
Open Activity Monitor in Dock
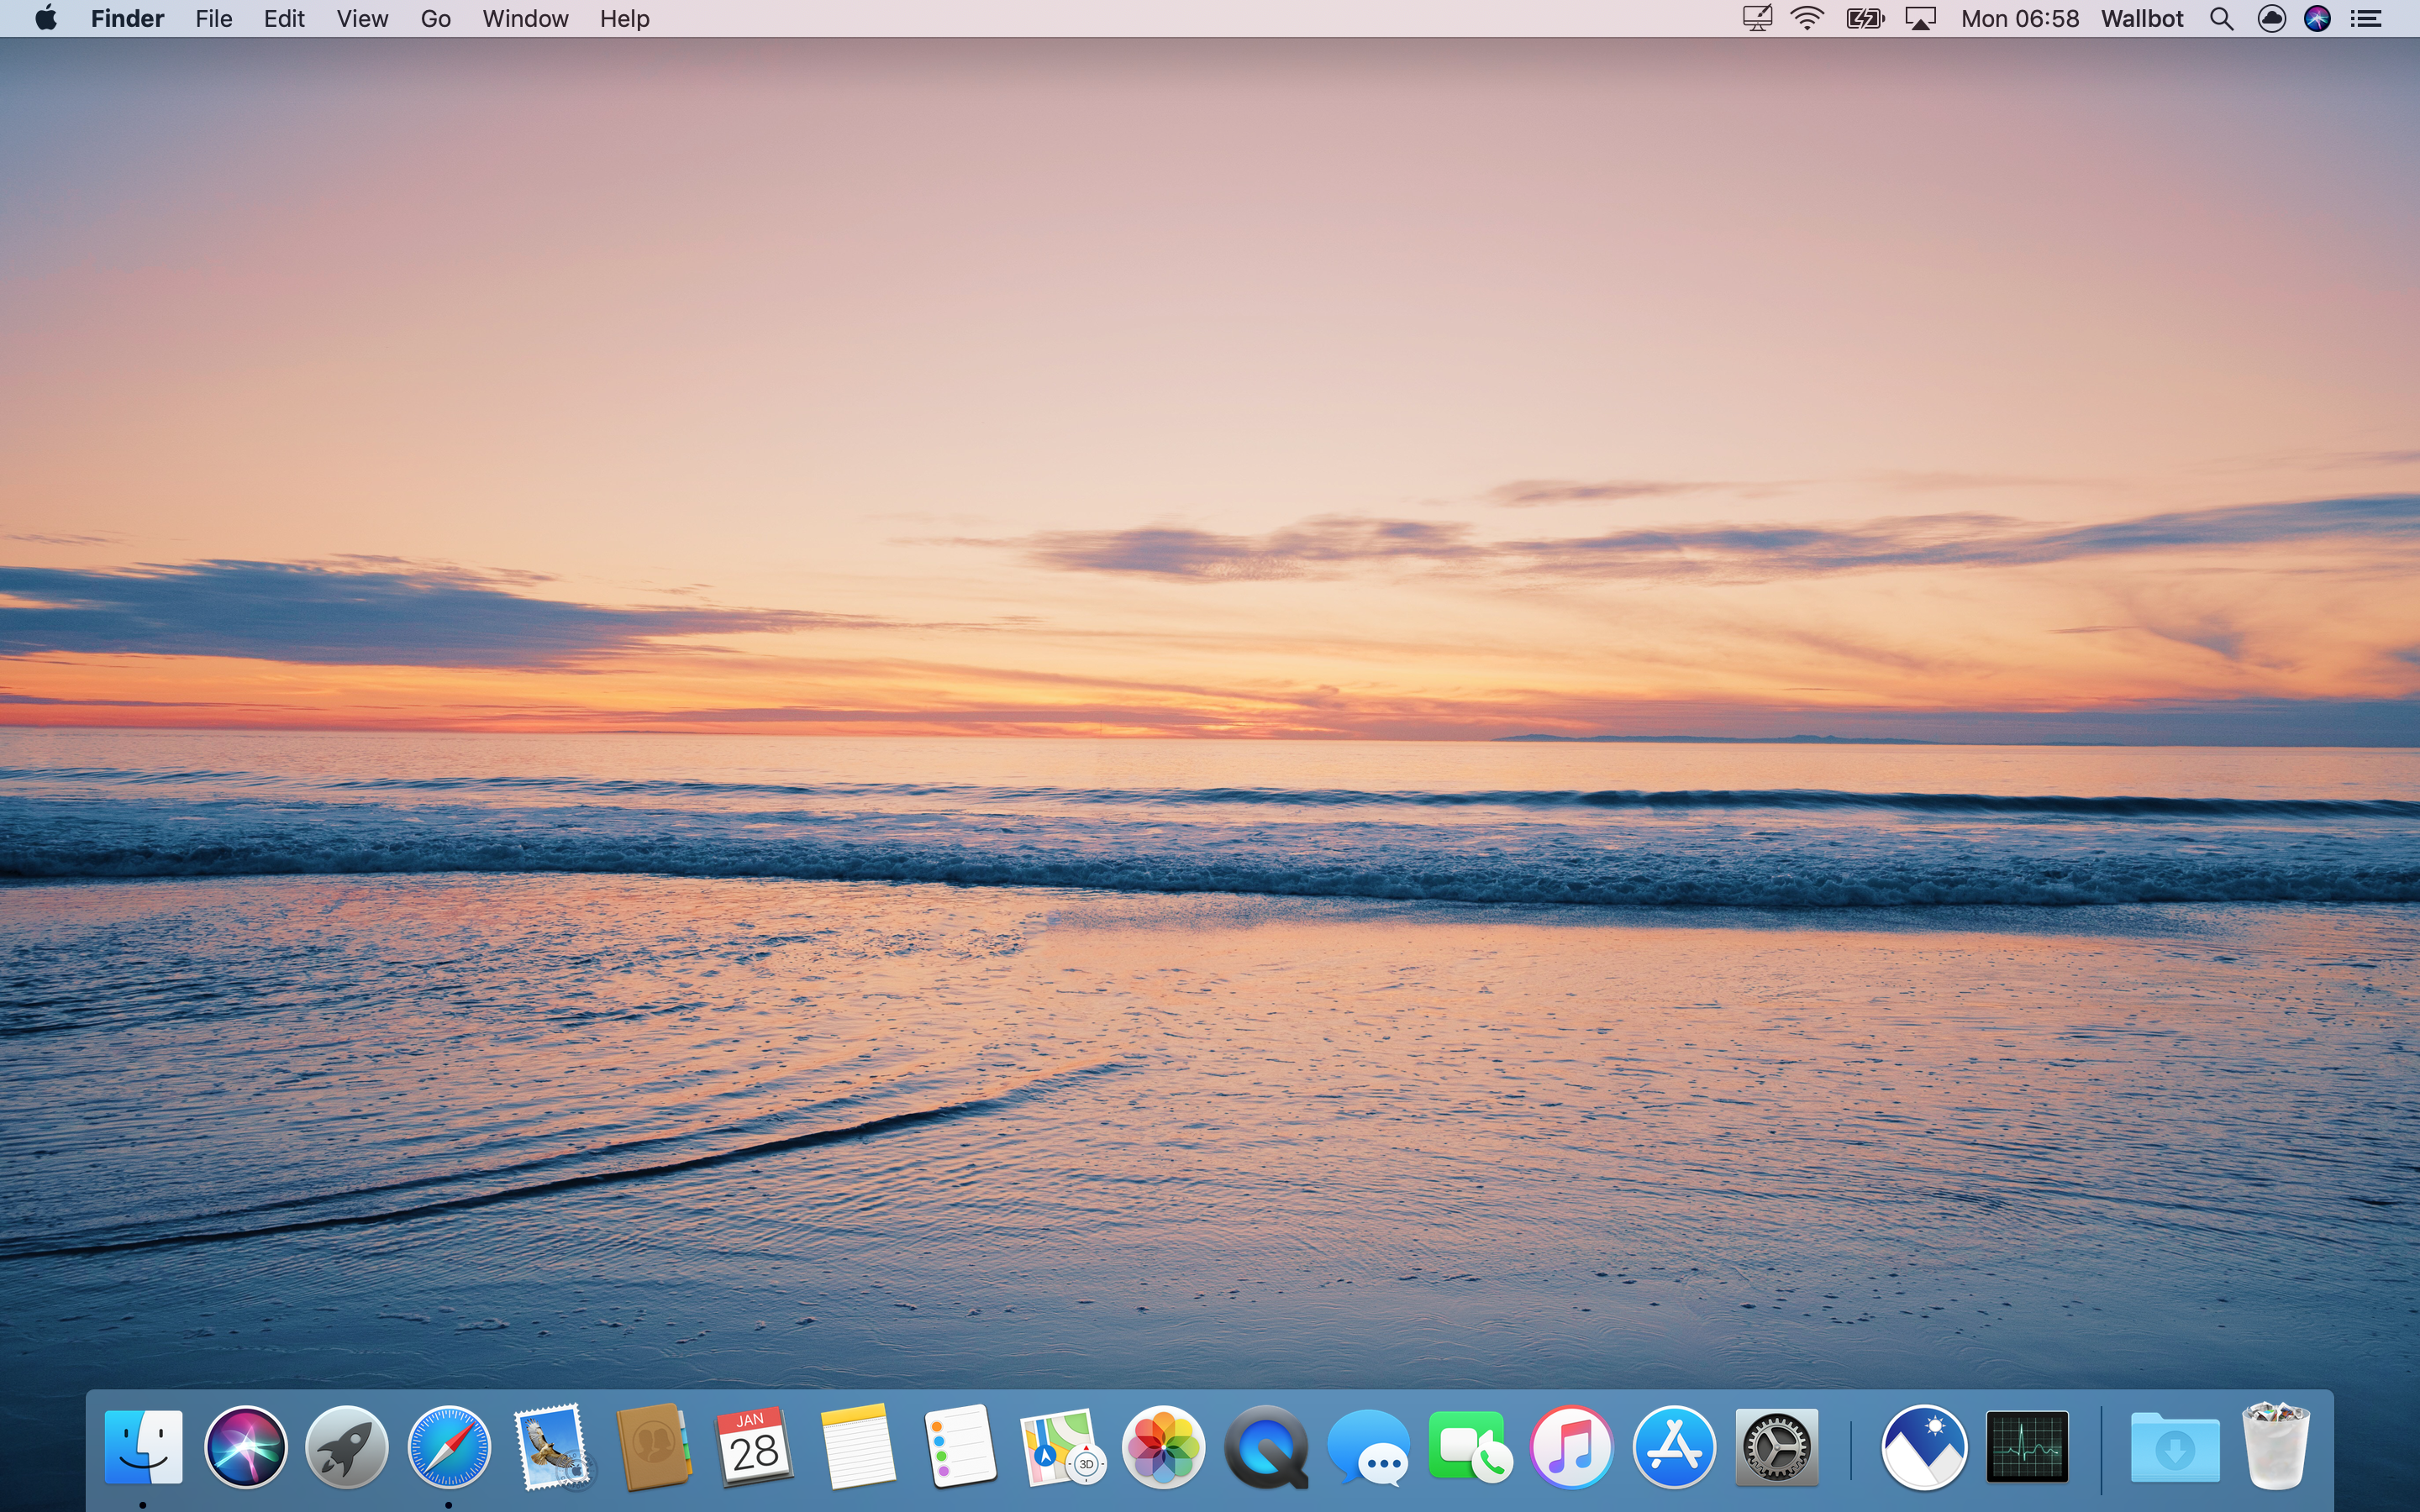click(2027, 1446)
